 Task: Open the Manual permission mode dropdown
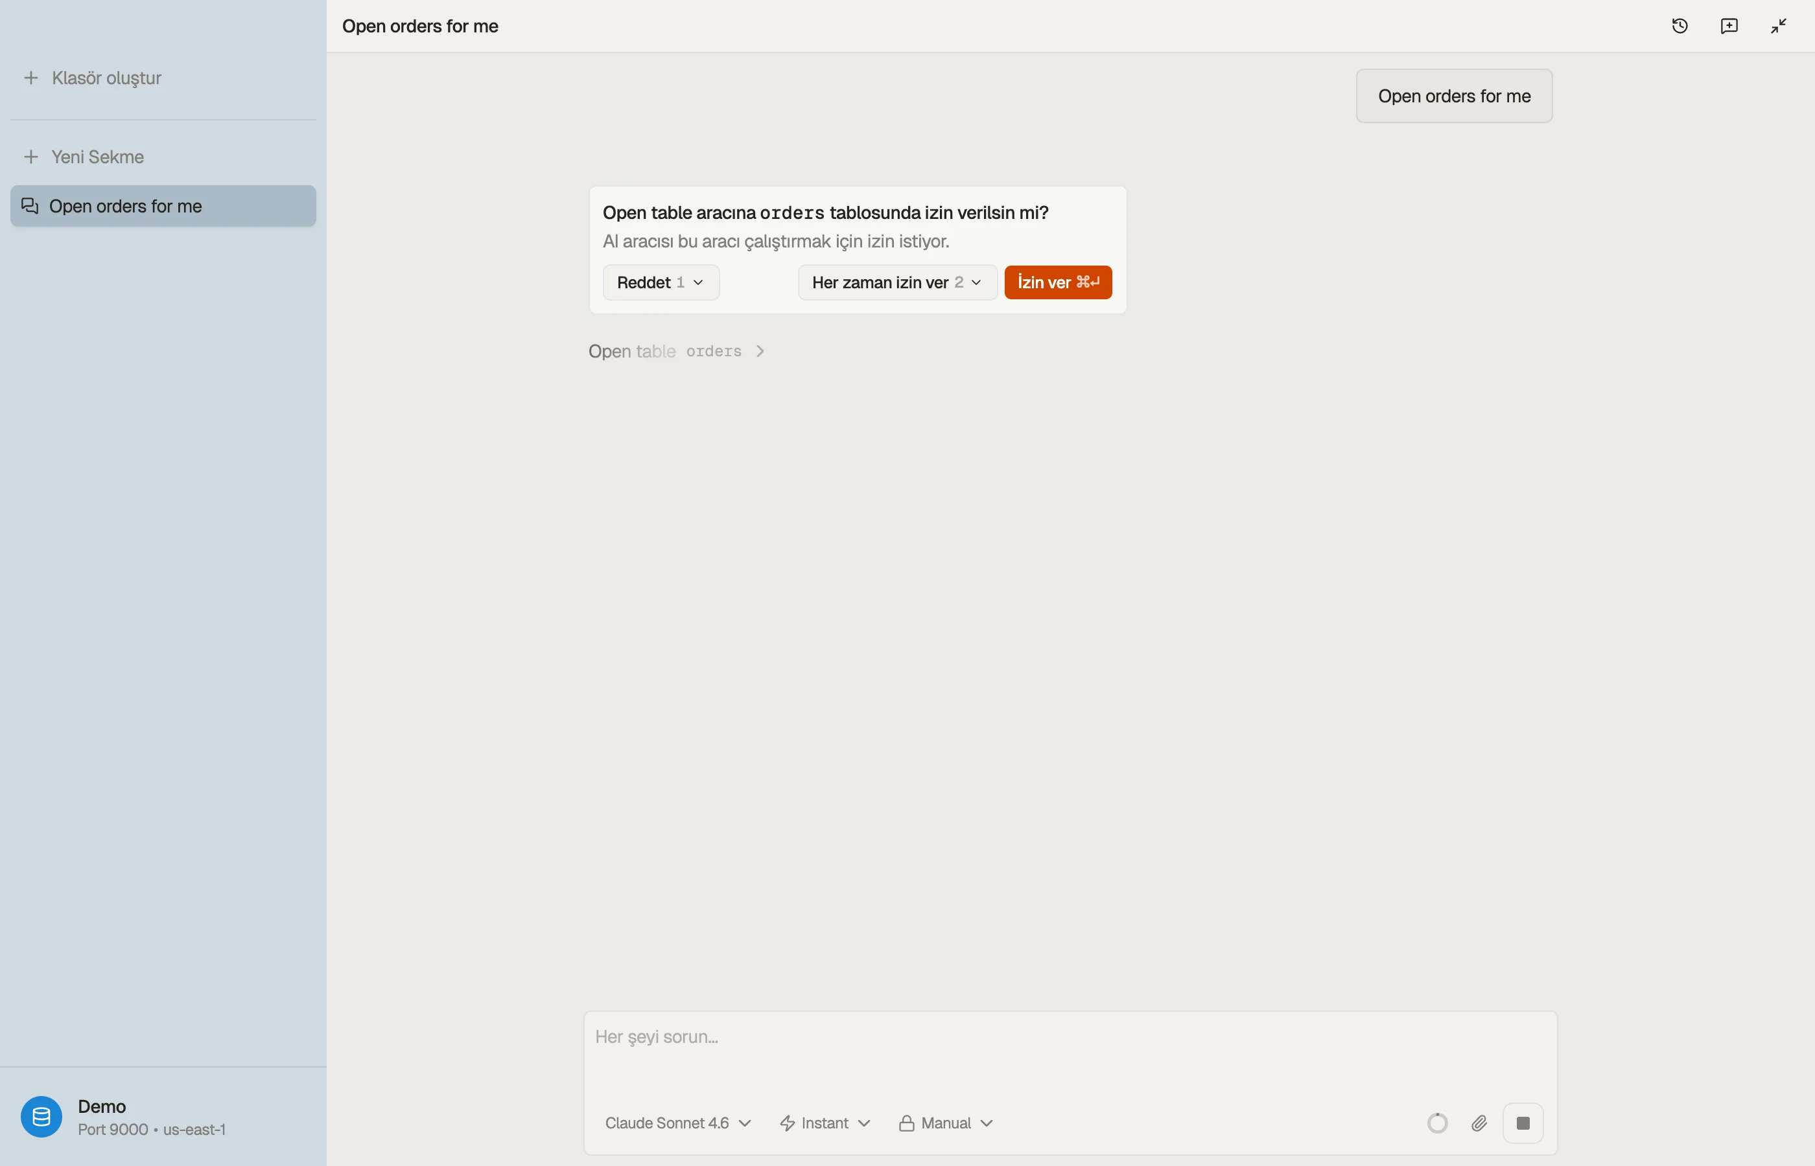(x=945, y=1123)
